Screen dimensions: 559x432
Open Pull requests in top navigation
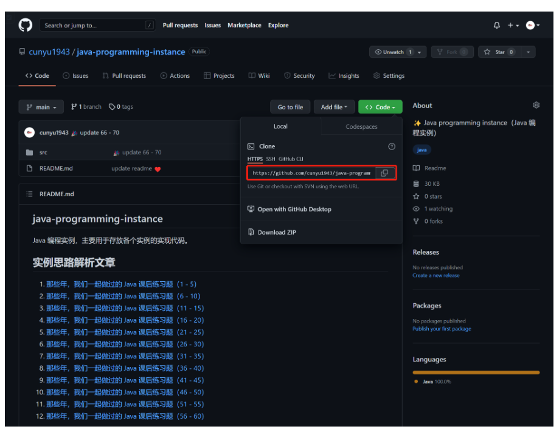point(180,26)
